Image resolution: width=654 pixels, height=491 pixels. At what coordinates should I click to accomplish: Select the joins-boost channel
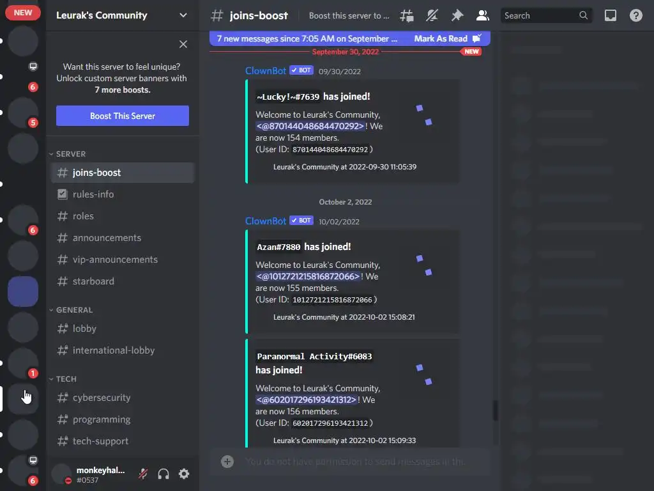pos(123,173)
